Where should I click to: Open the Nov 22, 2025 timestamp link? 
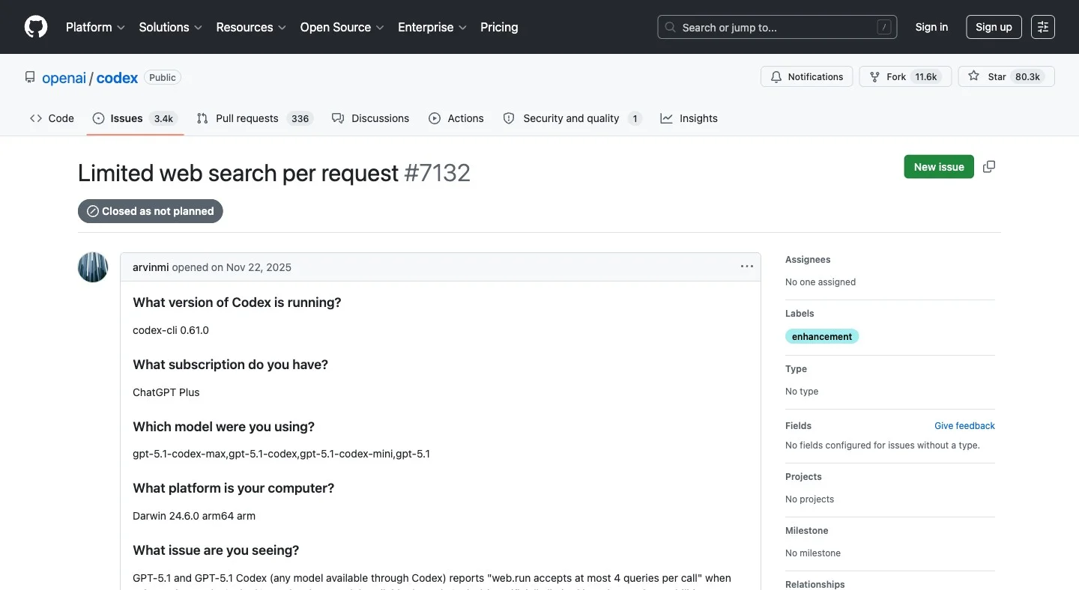(259, 267)
